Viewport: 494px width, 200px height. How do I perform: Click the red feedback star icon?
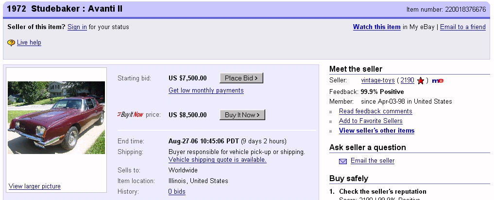click(421, 80)
